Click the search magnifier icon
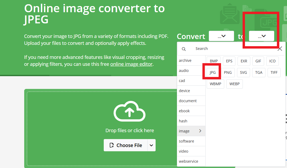This screenshot has width=287, height=168. pos(184,49)
